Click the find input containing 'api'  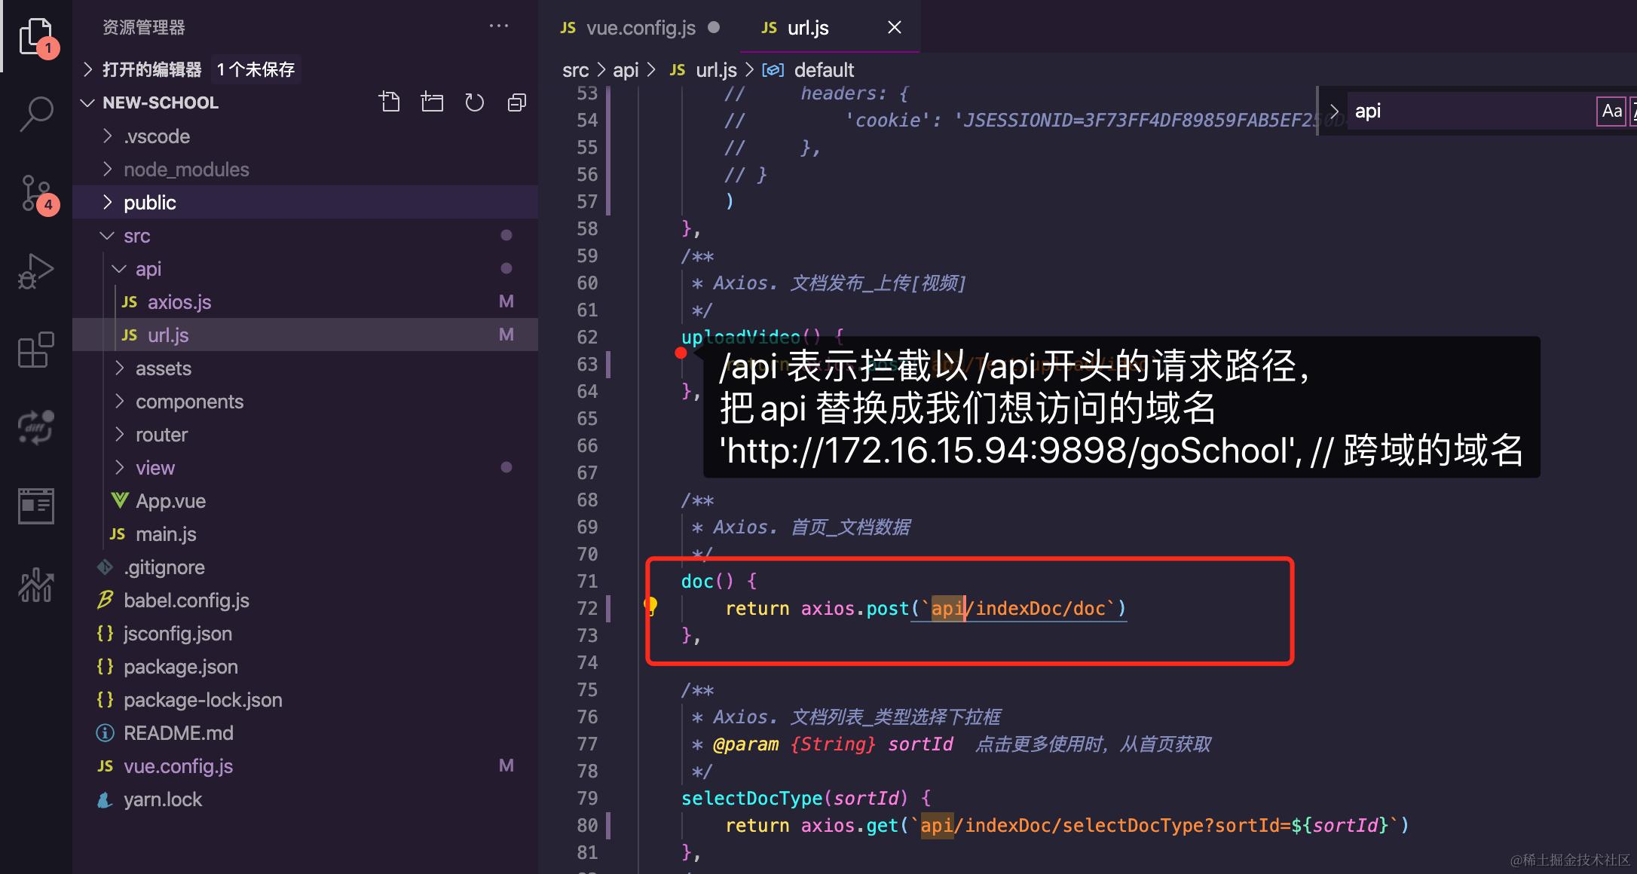tap(1470, 112)
